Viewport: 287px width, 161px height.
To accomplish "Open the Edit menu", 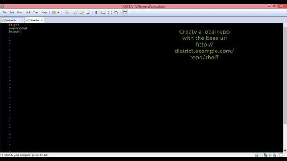I will click(x=12, y=13).
